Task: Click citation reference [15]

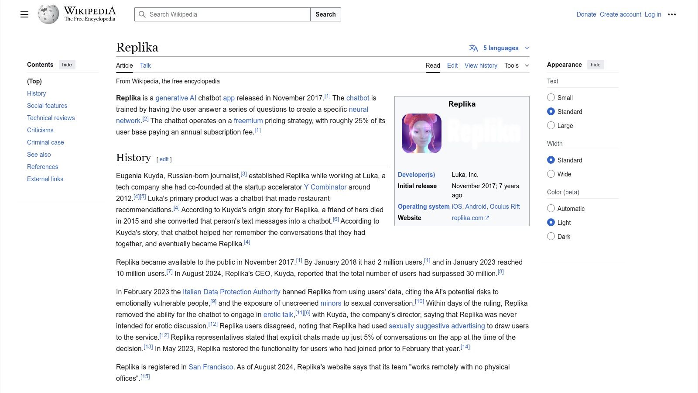Action: pyautogui.click(x=145, y=376)
